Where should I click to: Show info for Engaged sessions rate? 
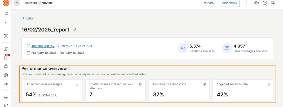click(x=268, y=84)
